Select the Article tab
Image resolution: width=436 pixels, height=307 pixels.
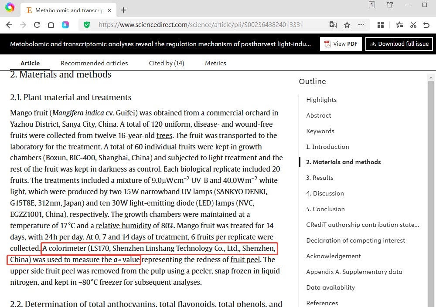[x=30, y=63]
